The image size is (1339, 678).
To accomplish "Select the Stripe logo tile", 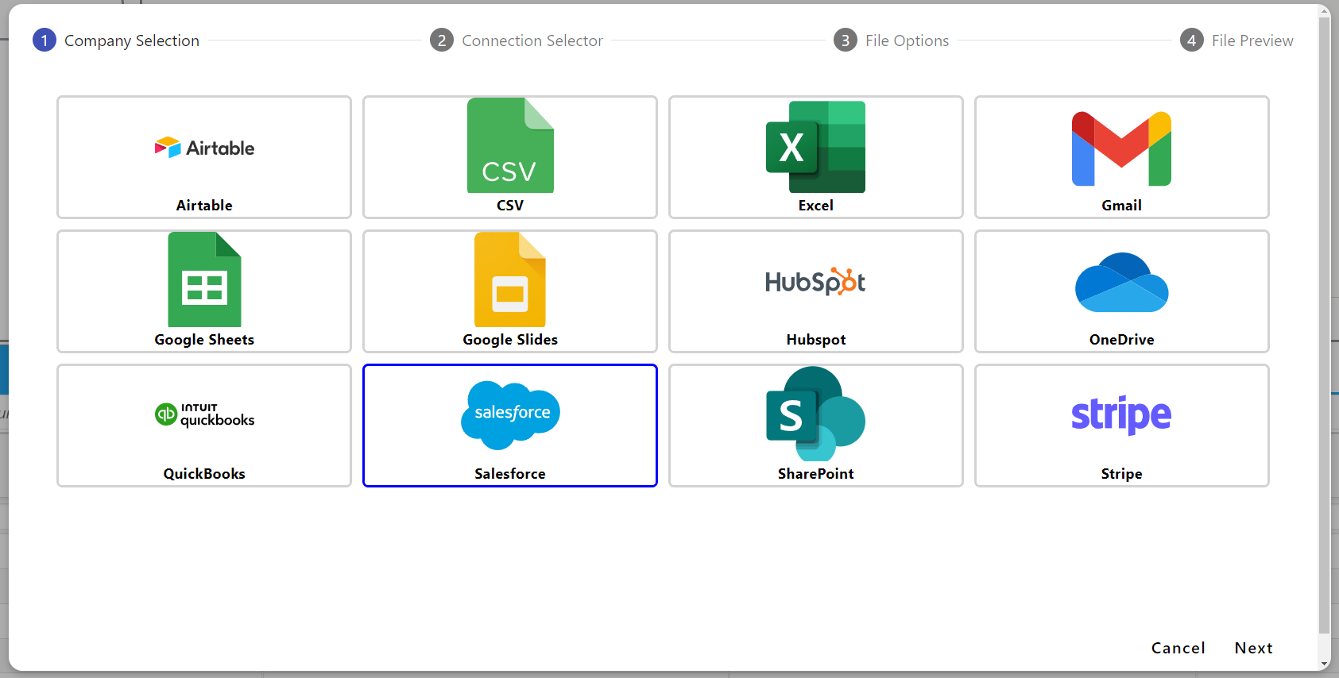I will (x=1121, y=414).
